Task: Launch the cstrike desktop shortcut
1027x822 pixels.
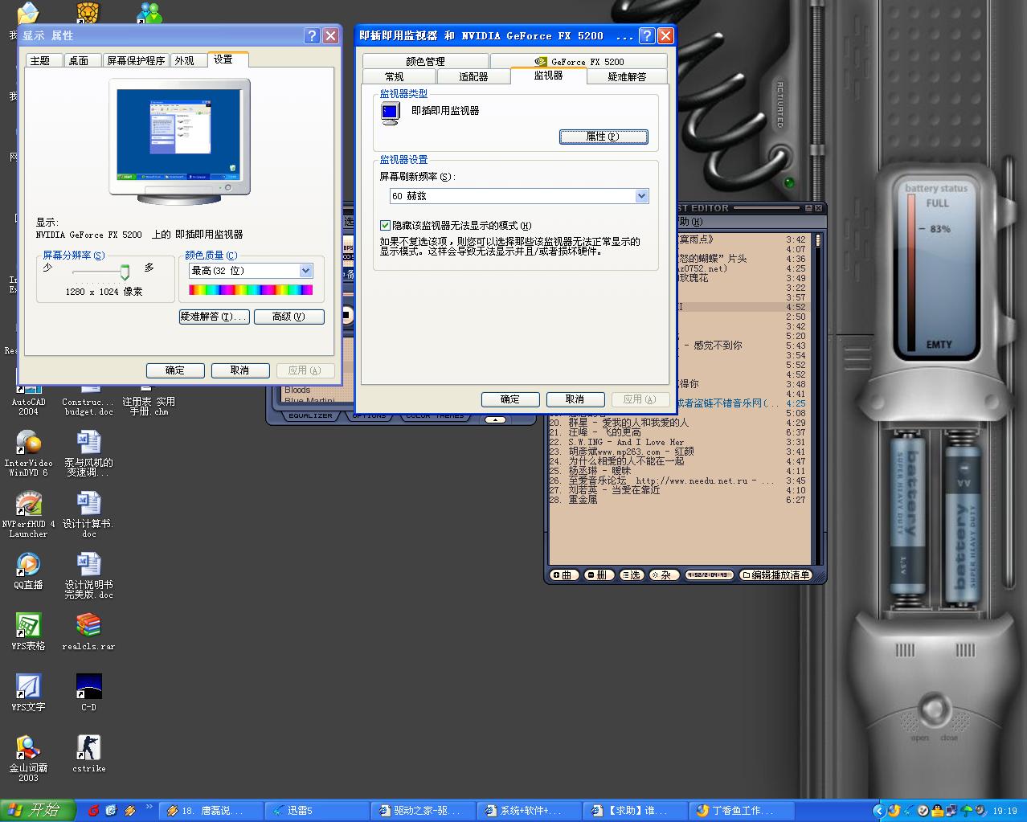Action: (x=88, y=748)
